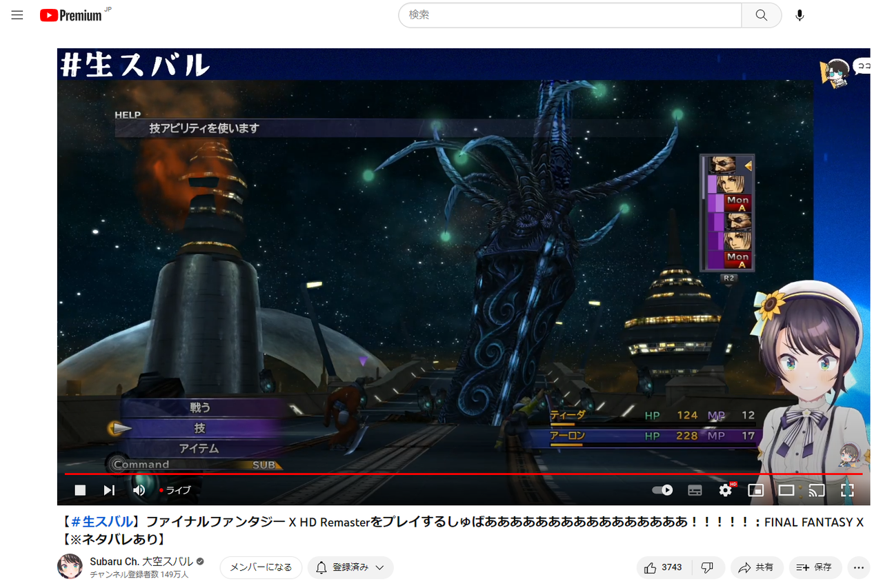Image resolution: width=883 pixels, height=588 pixels.
Task: Click the ティーダ party name
Action: 567,415
